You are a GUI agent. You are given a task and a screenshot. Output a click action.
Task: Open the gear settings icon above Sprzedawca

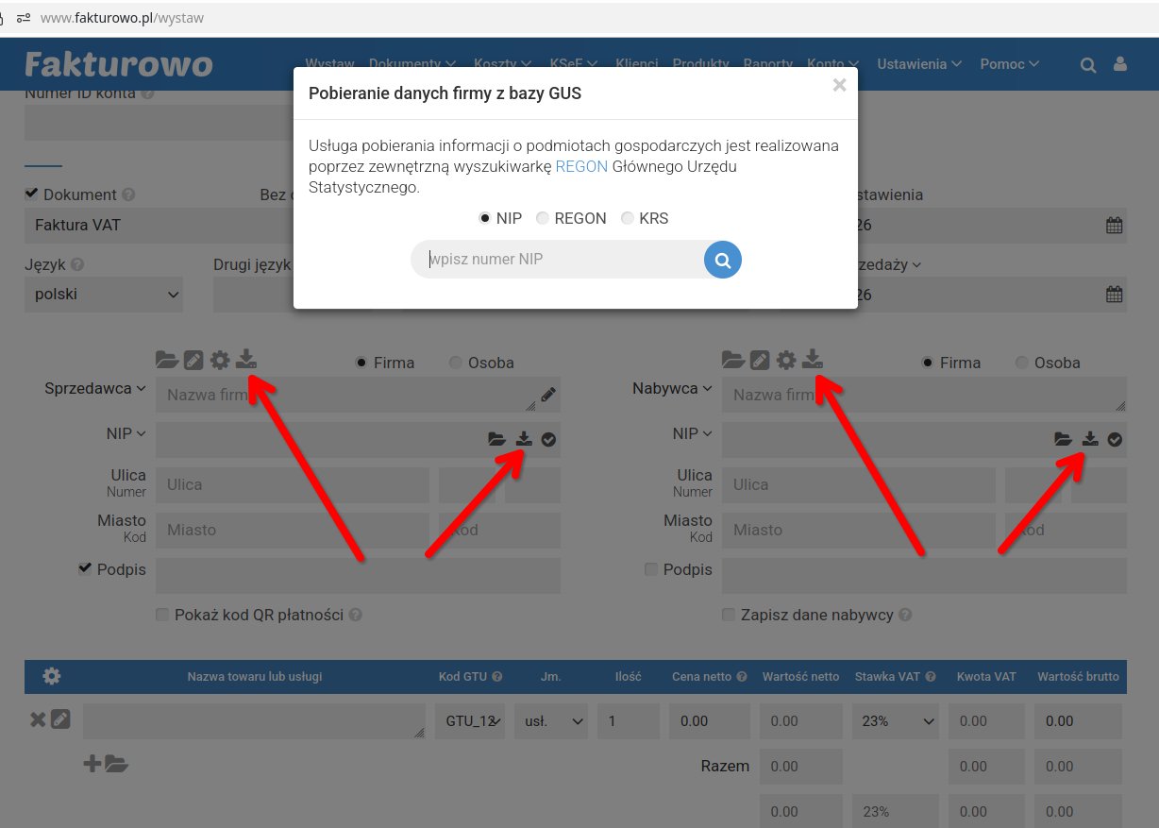[x=220, y=360]
